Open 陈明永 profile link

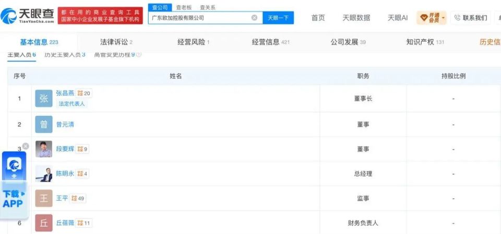tap(65, 174)
